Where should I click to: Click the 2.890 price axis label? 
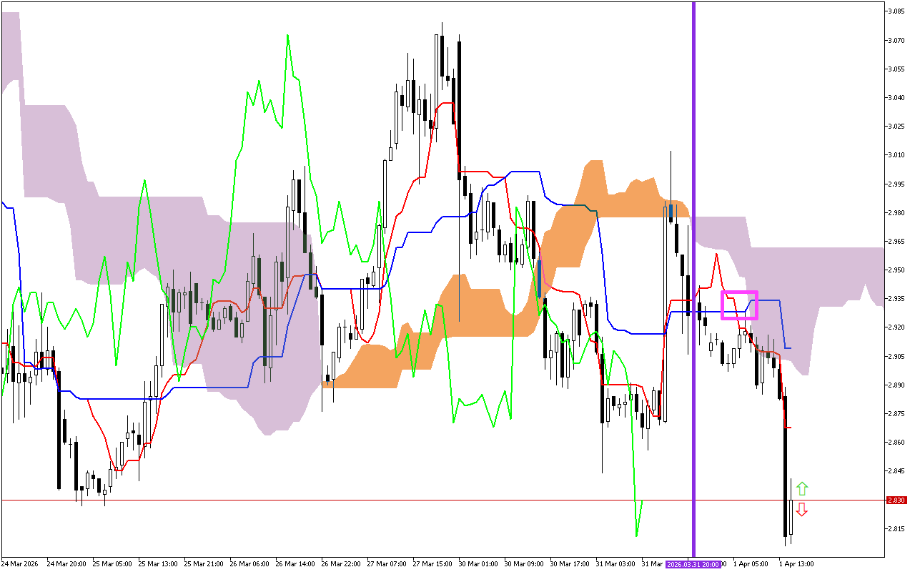(896, 385)
